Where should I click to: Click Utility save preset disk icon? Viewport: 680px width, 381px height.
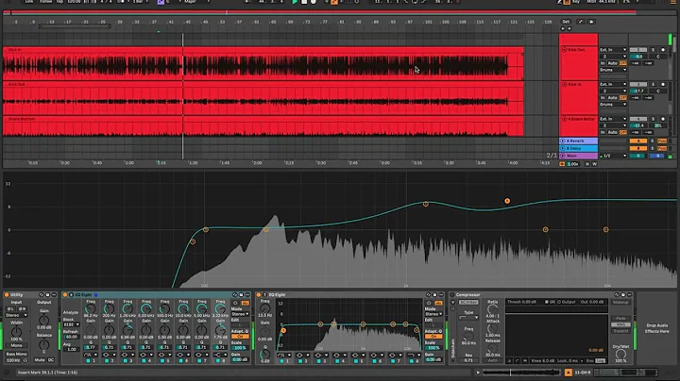click(48, 295)
